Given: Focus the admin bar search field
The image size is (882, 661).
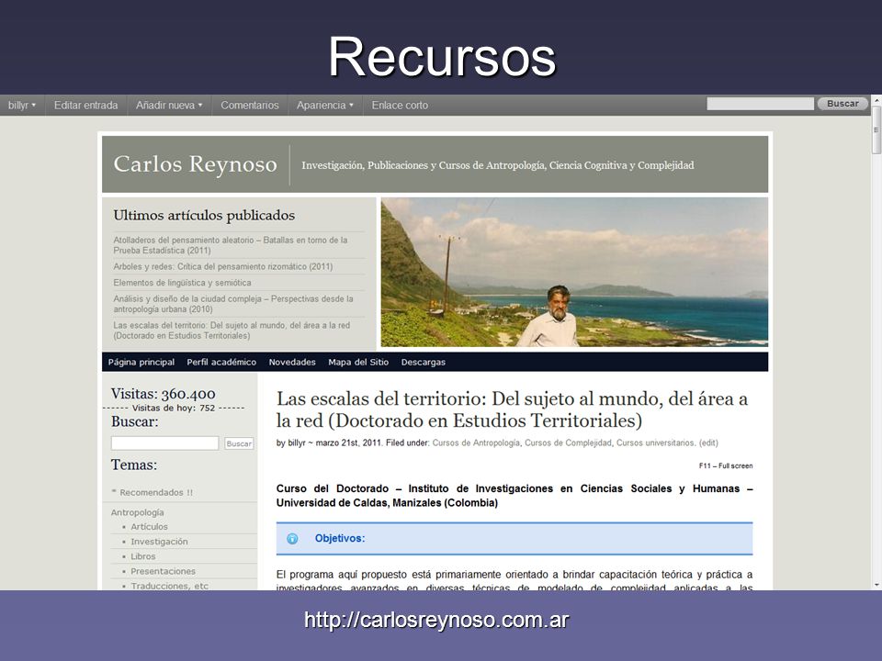Looking at the screenshot, I should [760, 104].
